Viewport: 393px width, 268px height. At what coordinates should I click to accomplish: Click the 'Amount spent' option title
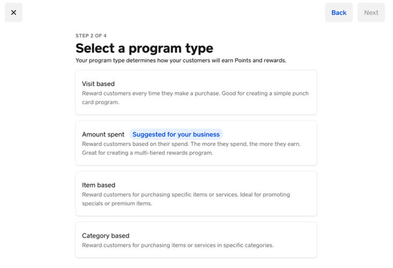coord(103,134)
